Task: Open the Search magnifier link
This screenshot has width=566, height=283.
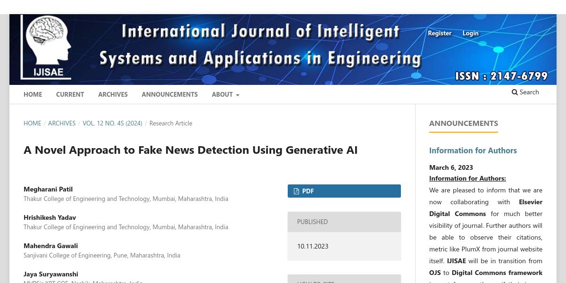Action: [x=525, y=92]
